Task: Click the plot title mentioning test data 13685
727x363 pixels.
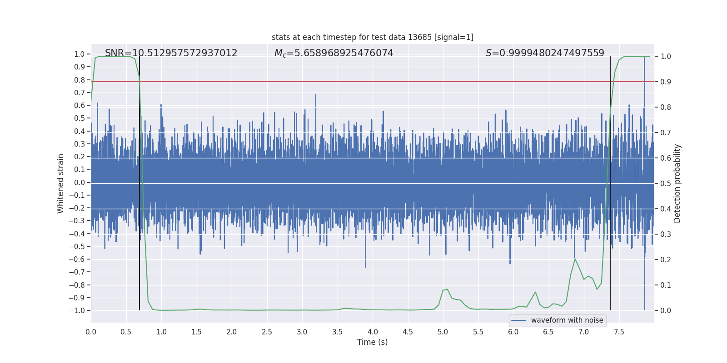Action: coord(372,37)
